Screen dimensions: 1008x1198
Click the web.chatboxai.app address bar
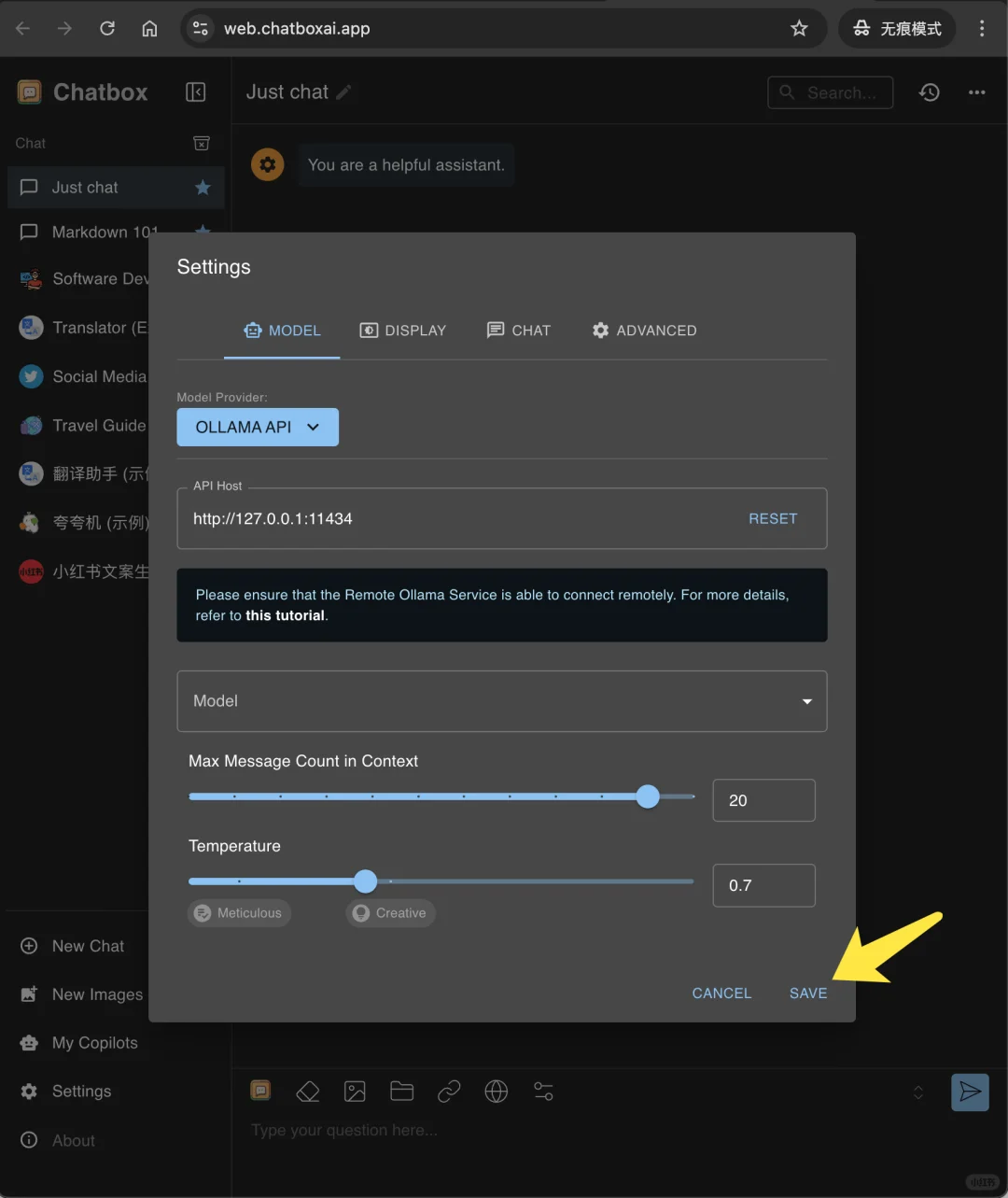[x=504, y=28]
